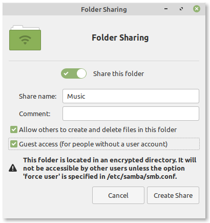
Task: Close the dialog with the green X
Action: pyautogui.click(x=197, y=9)
